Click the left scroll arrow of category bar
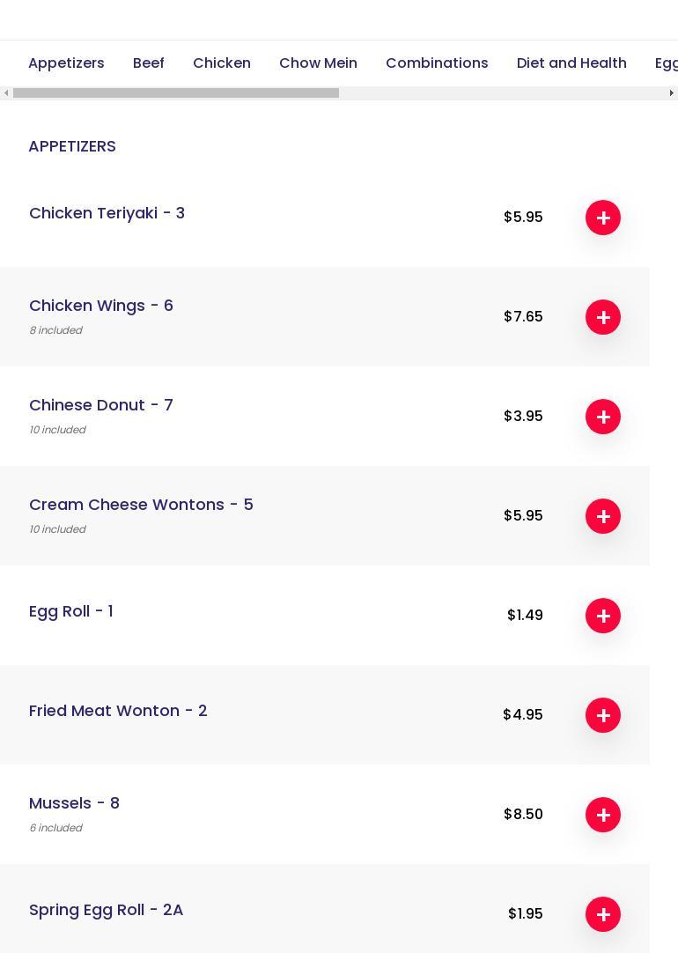 click(6, 93)
